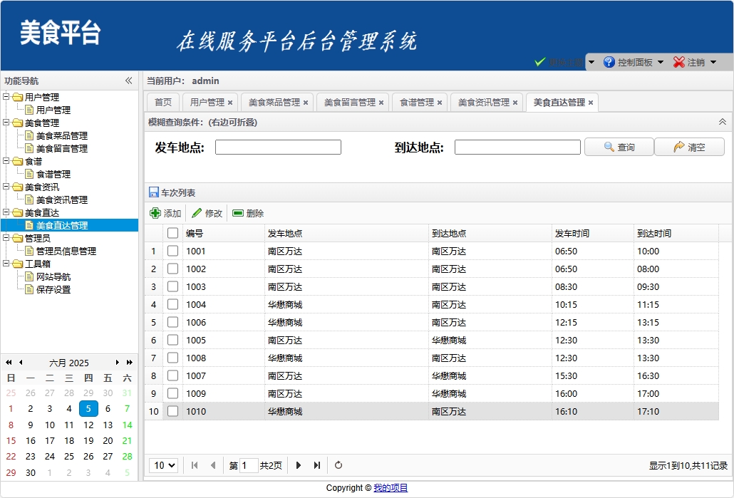Screen dimensions: 734x498
Task: Check the row checkbox for 1001
Action: [172, 251]
